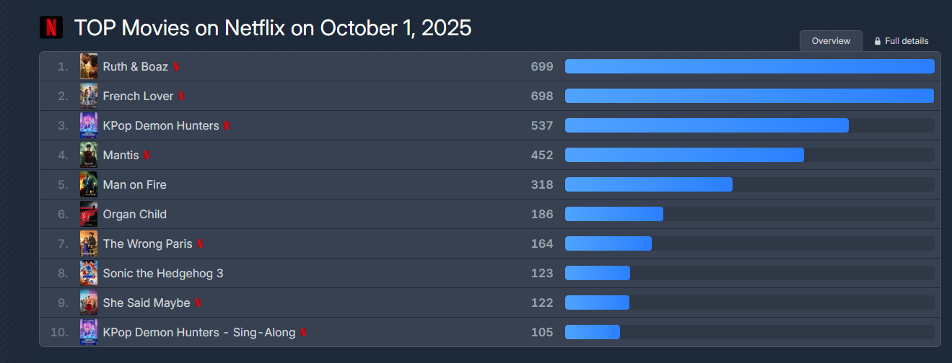
Task: Click the Netflix logo beside the page title
Action: coord(51,27)
